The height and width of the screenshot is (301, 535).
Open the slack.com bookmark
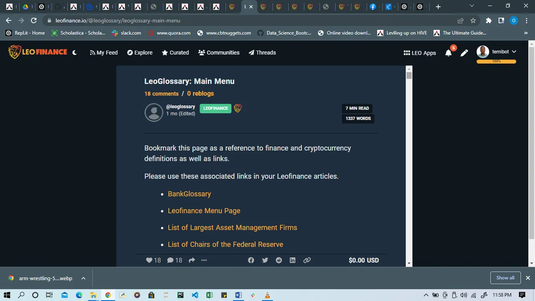(127, 33)
